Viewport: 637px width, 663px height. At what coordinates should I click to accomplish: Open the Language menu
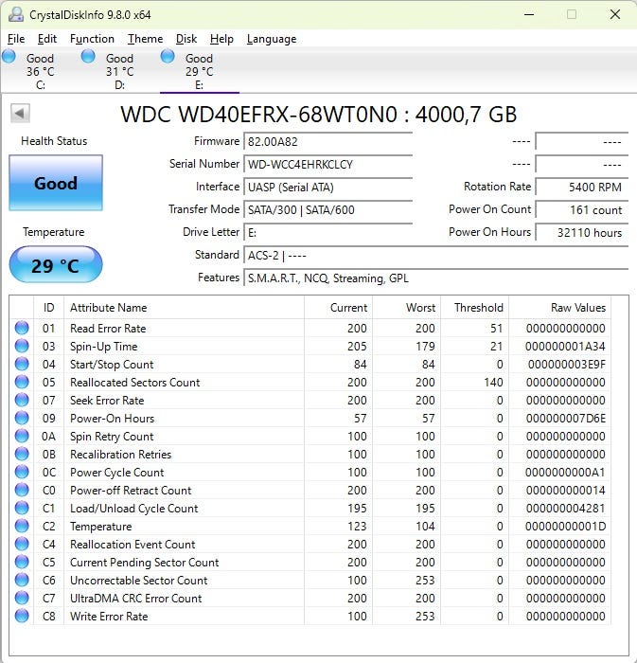272,39
